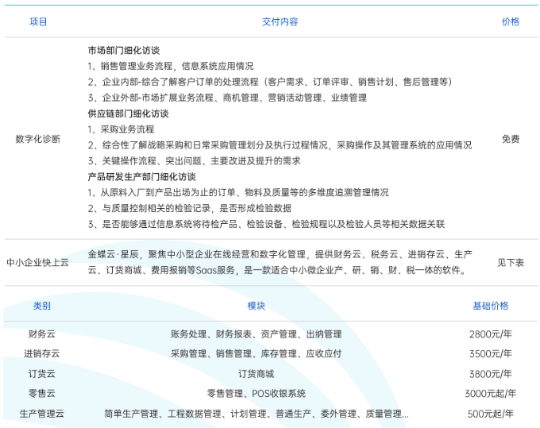The width and height of the screenshot is (540, 428).
Task: Click the 交付内容 column header
Action: [280, 21]
